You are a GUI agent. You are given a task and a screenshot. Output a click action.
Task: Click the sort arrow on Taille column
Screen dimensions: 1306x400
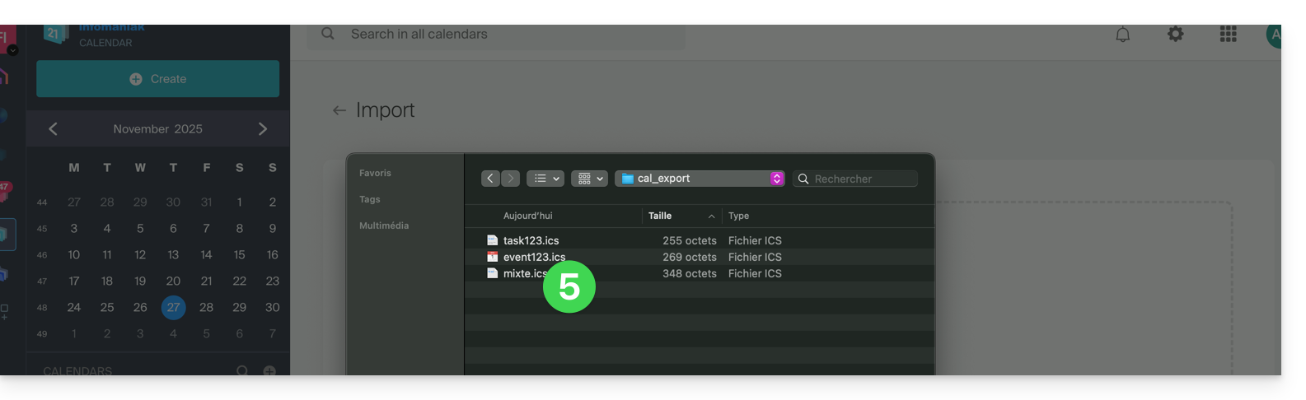click(711, 216)
